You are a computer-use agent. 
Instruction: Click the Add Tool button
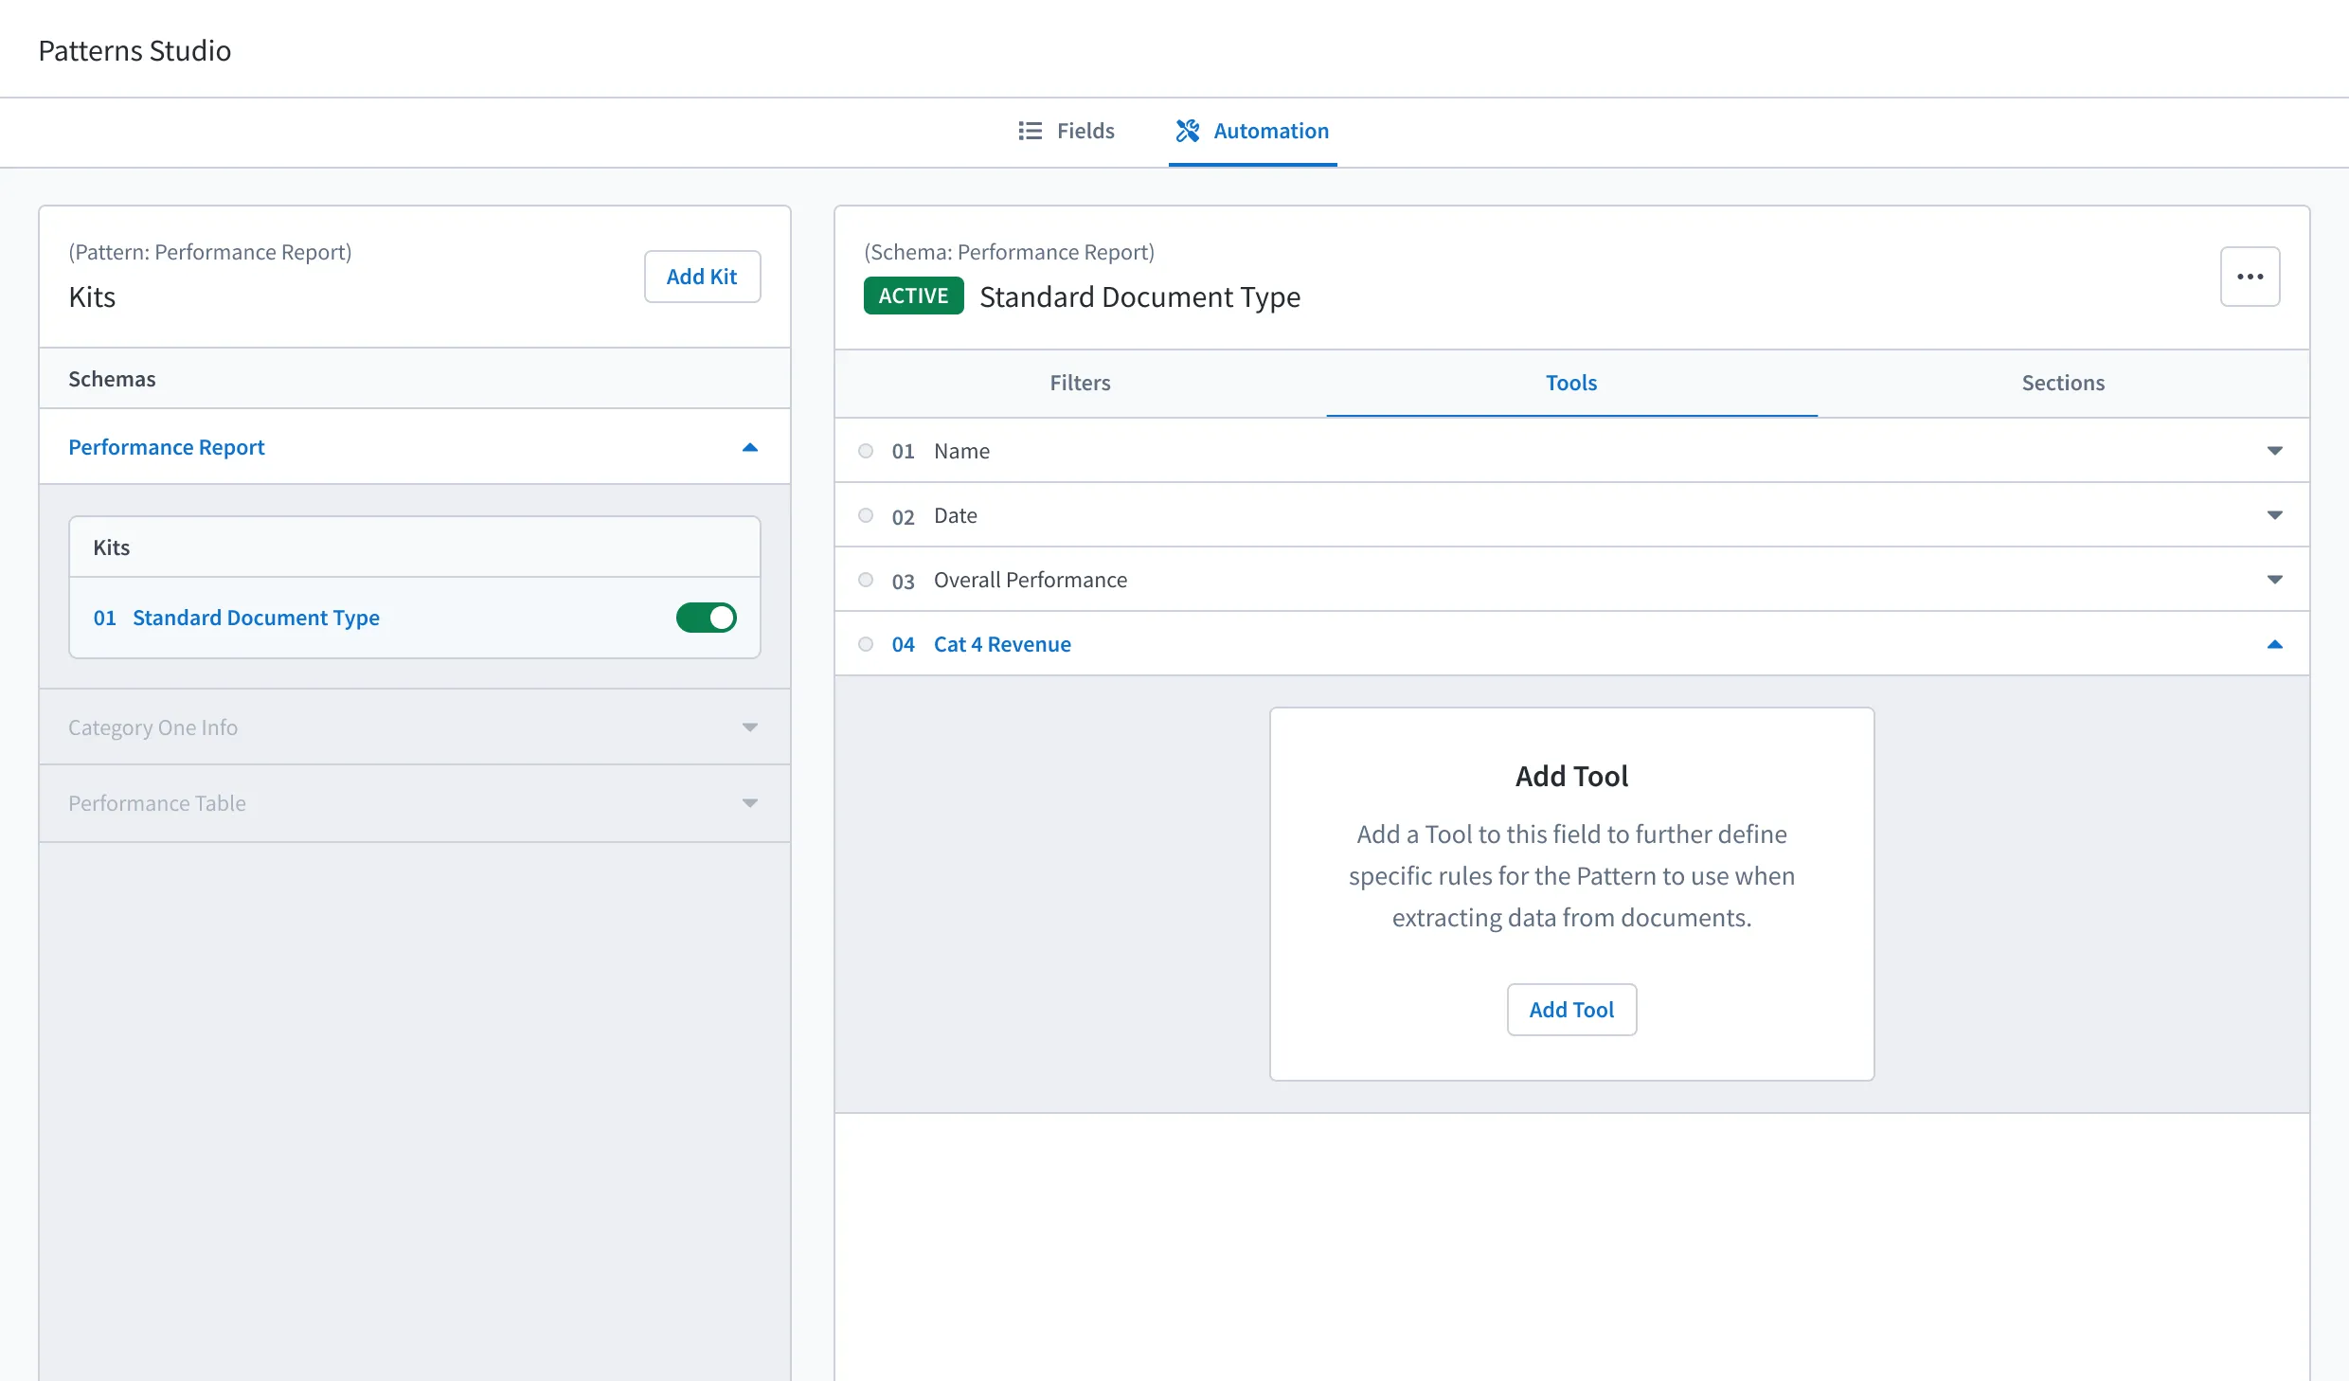tap(1571, 1010)
